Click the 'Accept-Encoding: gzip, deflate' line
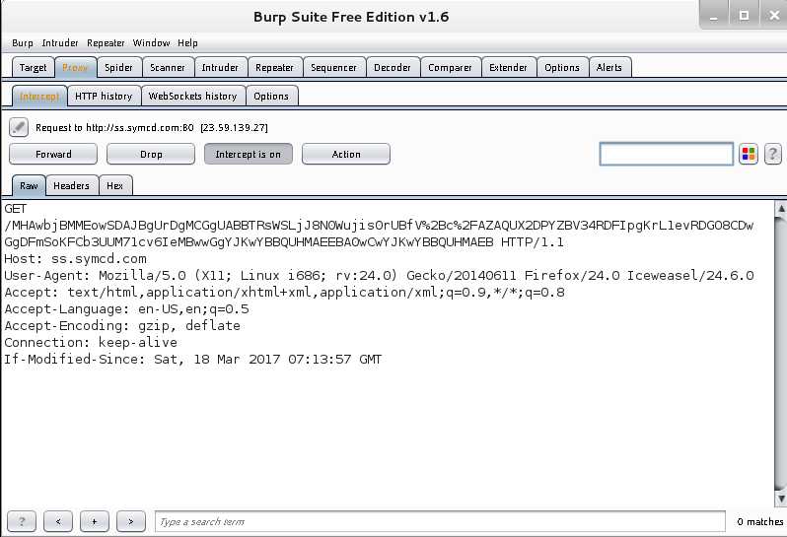Viewport: 787px width, 537px height. pos(122,325)
